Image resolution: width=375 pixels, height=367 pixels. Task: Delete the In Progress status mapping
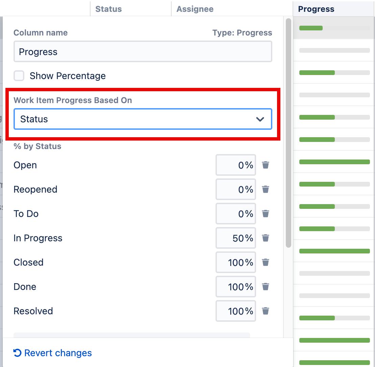coord(266,238)
